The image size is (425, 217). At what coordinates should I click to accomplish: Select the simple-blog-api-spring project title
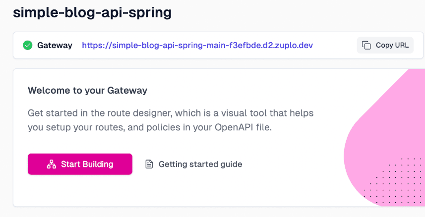tap(92, 12)
